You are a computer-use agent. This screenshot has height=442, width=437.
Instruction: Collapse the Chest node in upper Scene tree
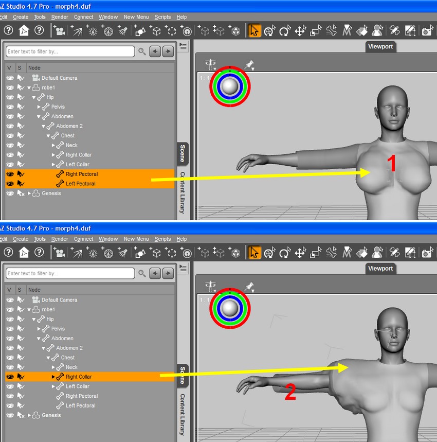click(48, 136)
